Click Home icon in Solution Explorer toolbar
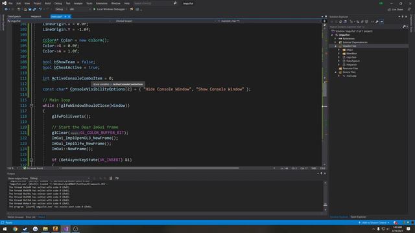This screenshot has width=415, height=233. point(340,21)
